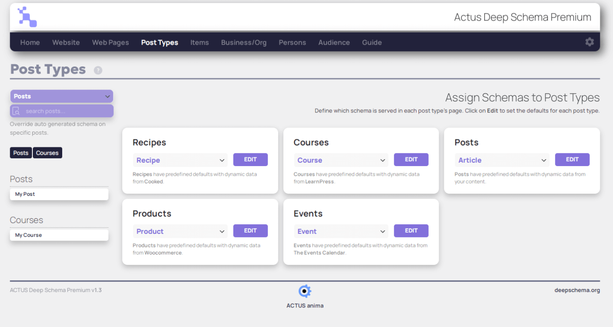Click the Recipes card heading
613x327 pixels.
(x=149, y=143)
